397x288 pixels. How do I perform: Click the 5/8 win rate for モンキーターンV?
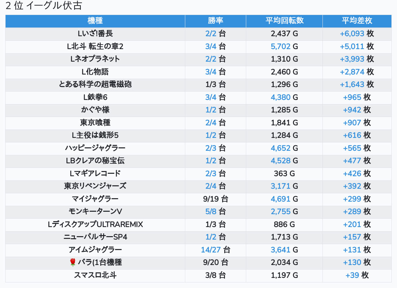211,212
